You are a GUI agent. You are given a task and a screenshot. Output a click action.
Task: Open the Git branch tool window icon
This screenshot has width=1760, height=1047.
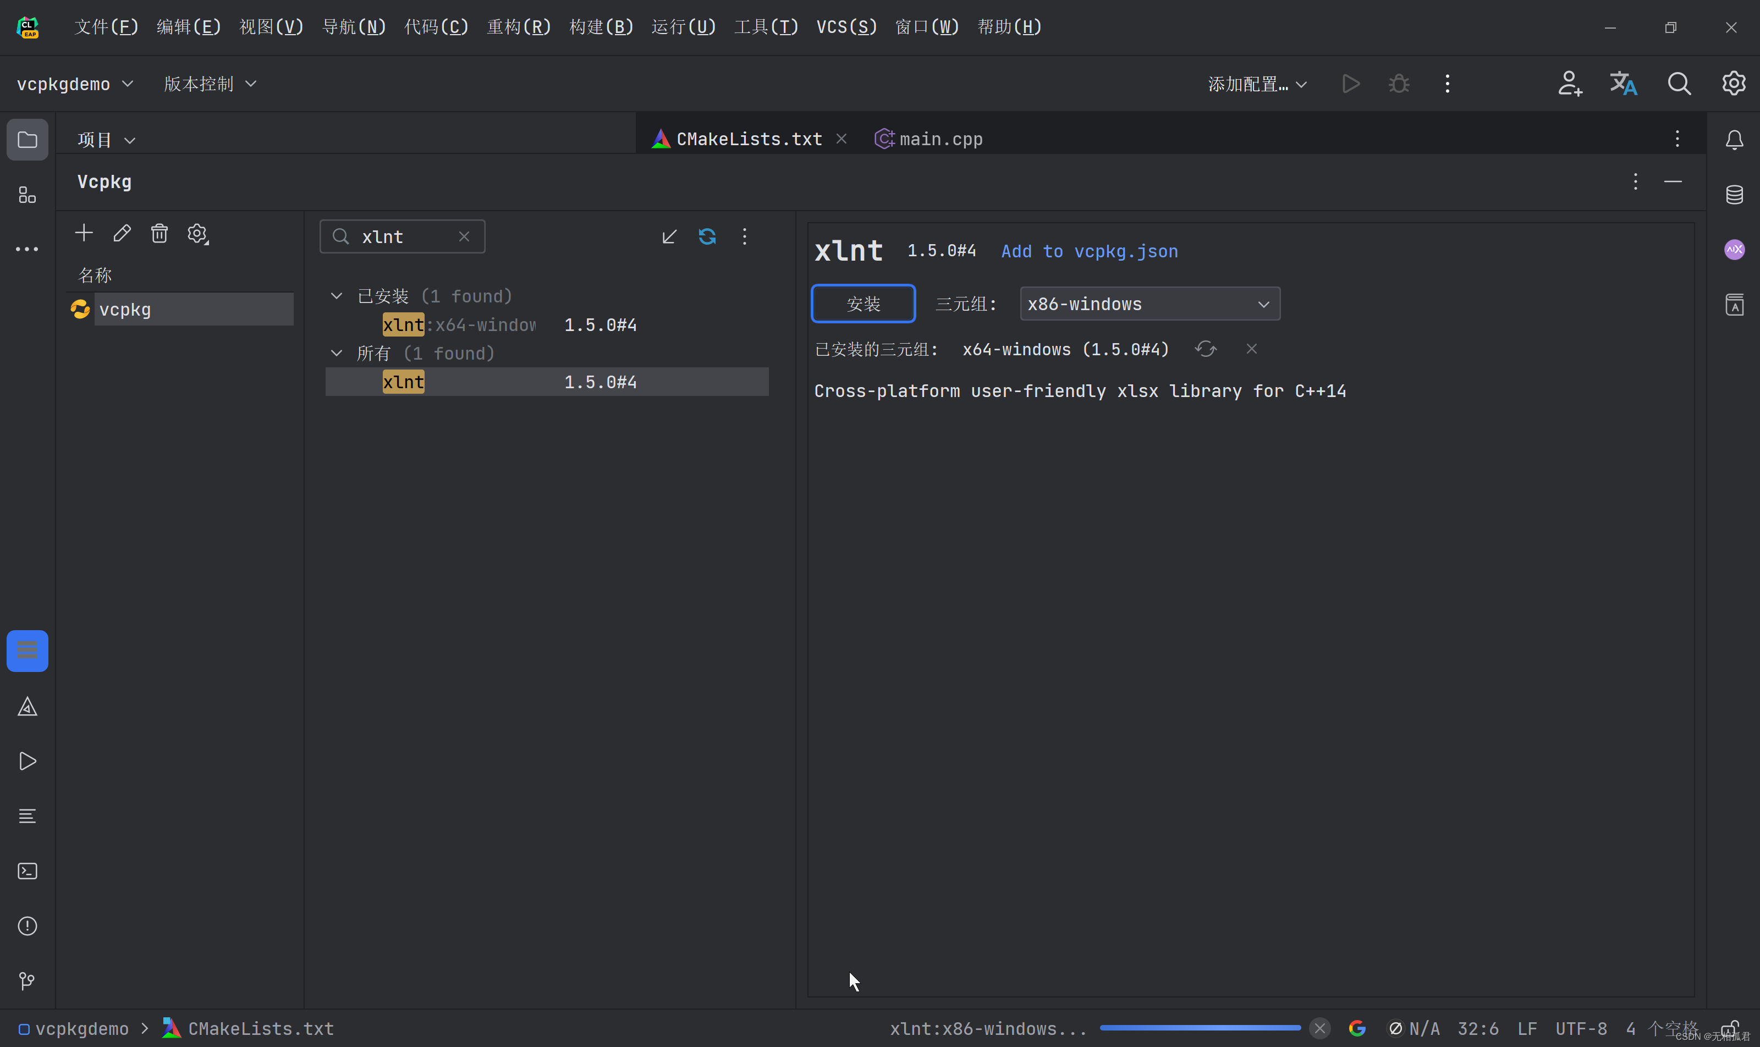28,980
